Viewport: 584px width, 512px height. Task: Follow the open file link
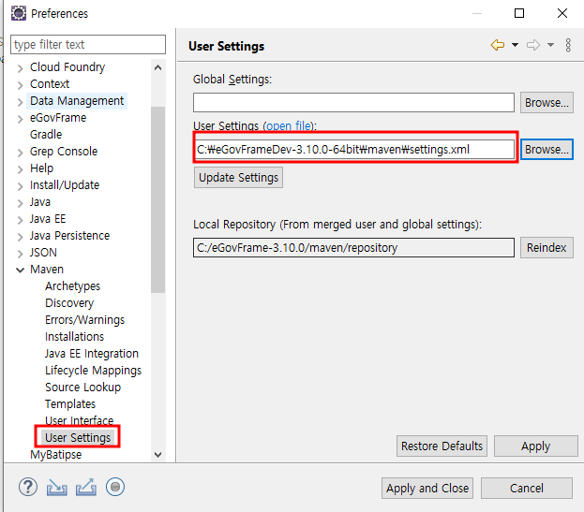coord(289,125)
